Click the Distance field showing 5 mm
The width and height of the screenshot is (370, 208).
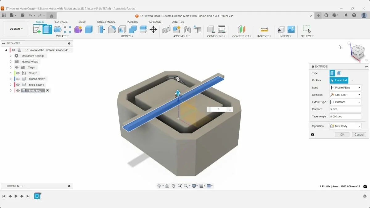tap(345, 109)
